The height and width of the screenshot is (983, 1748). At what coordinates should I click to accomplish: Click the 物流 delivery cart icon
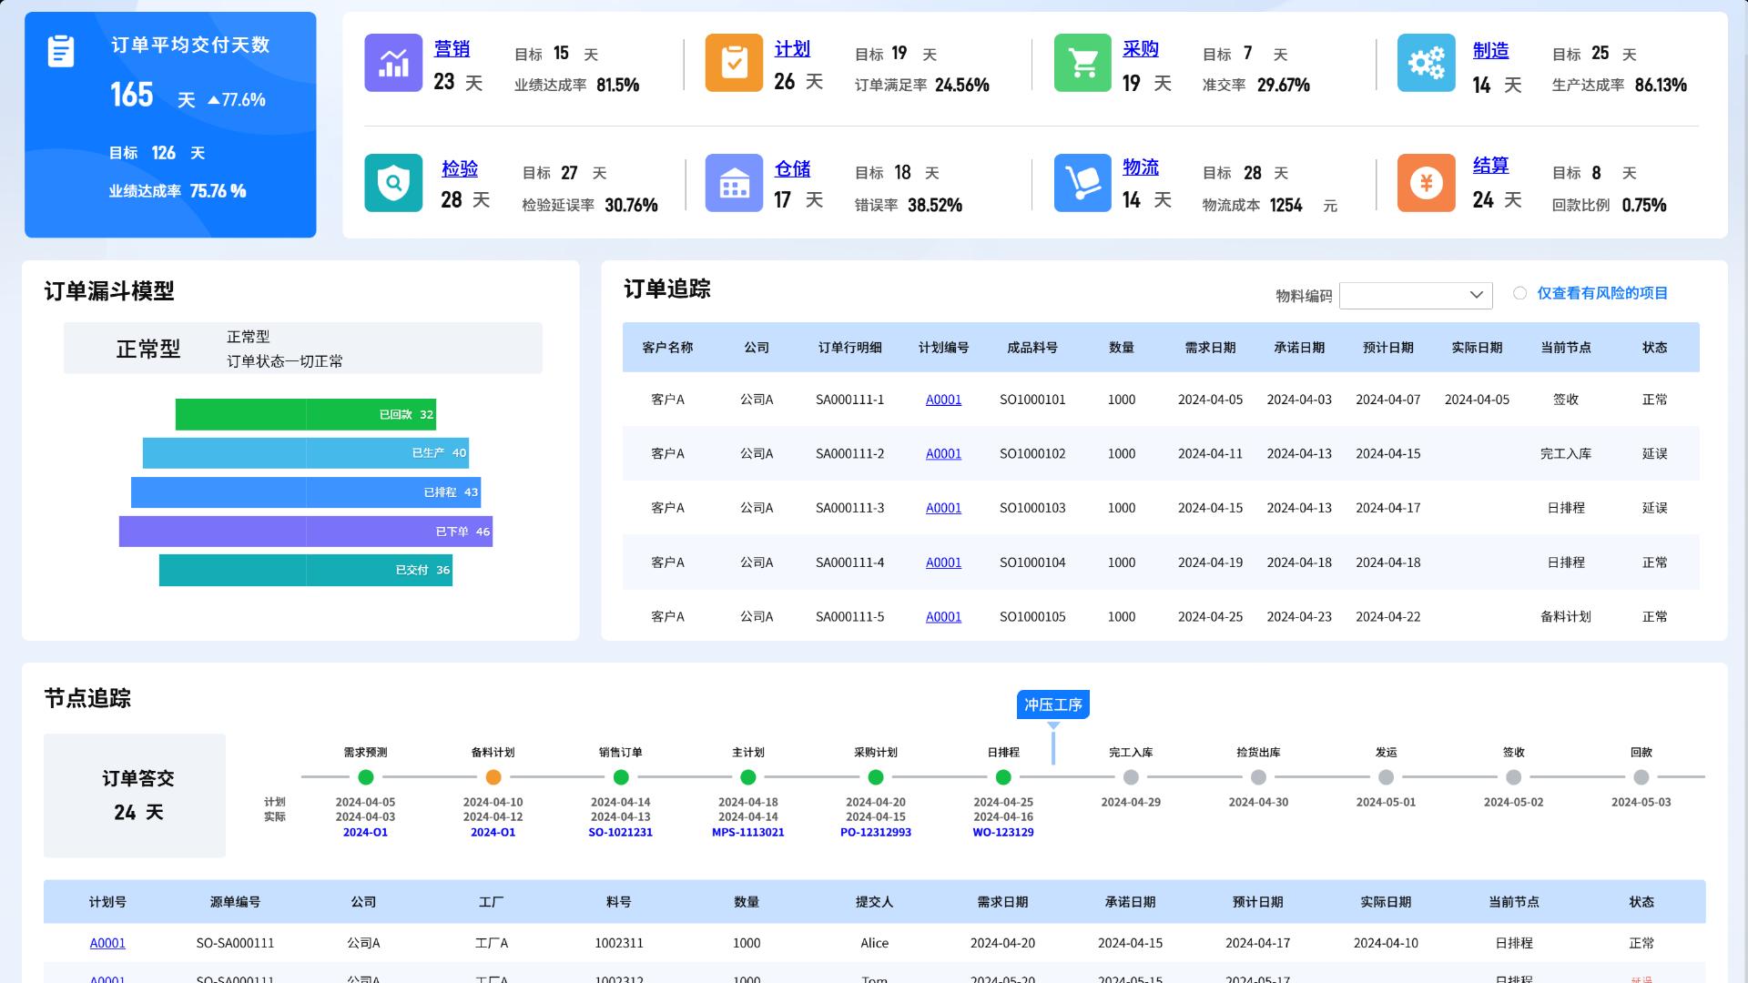click(x=1082, y=183)
